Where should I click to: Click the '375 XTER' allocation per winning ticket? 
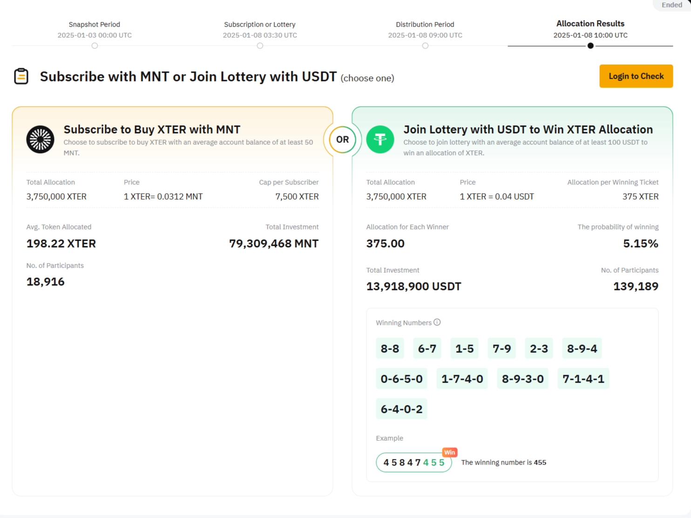[640, 196]
